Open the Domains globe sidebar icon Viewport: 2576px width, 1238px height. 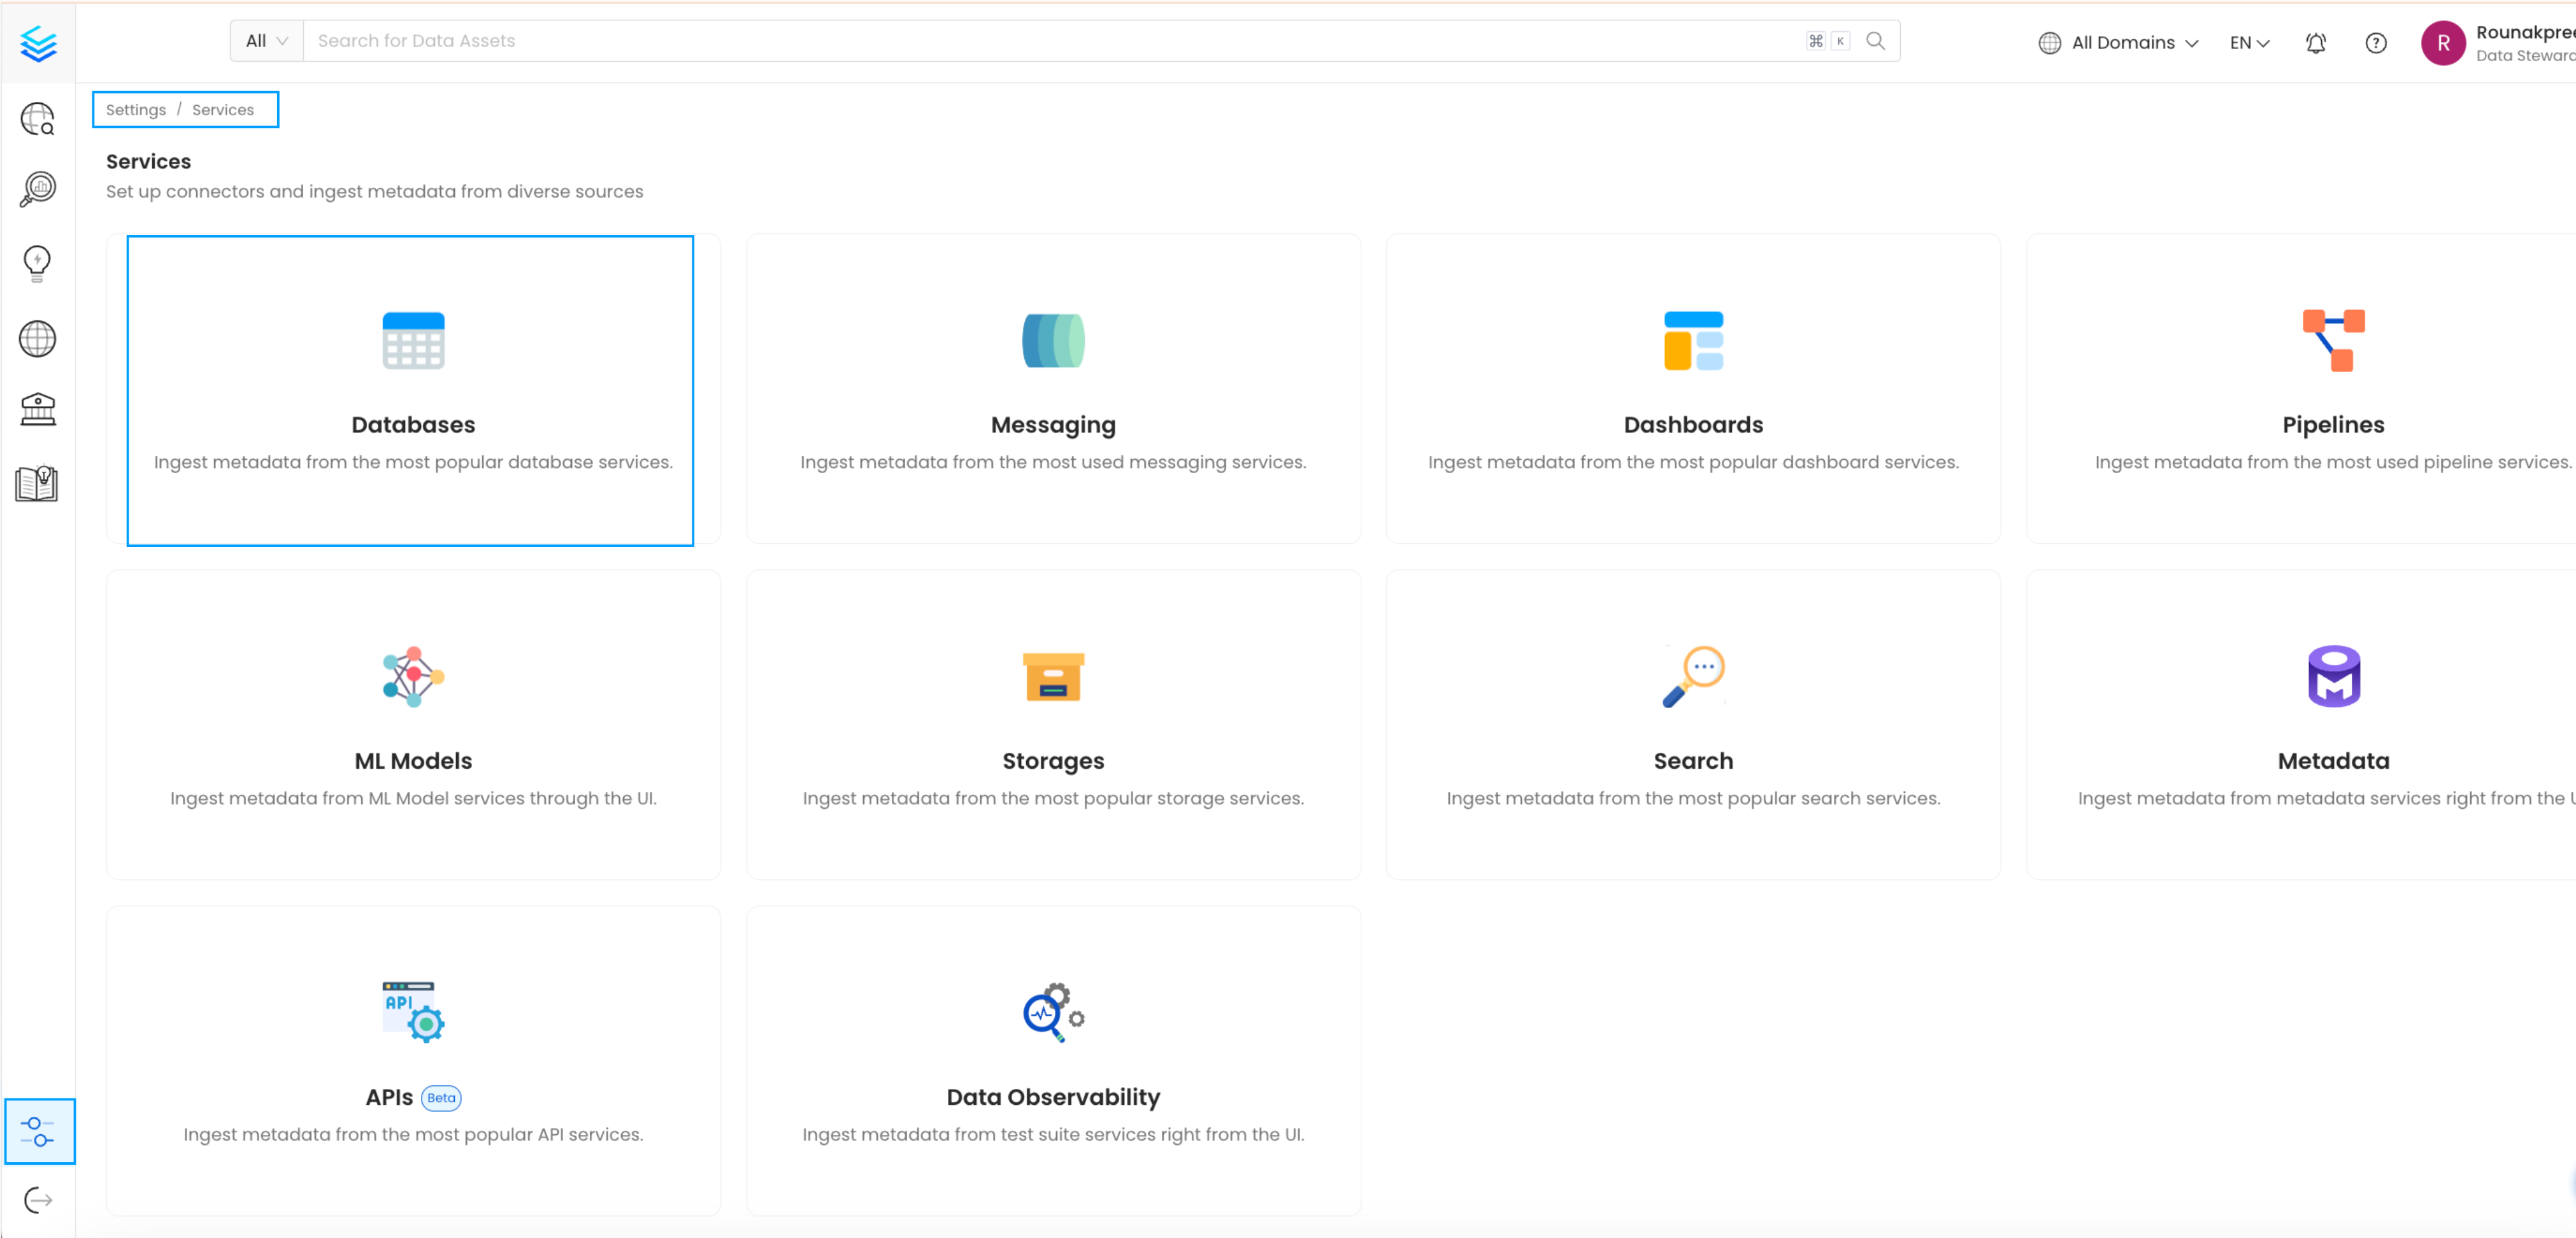click(x=38, y=339)
